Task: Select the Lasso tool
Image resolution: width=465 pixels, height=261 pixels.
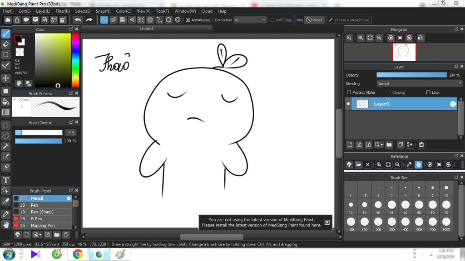Action: coord(5,135)
